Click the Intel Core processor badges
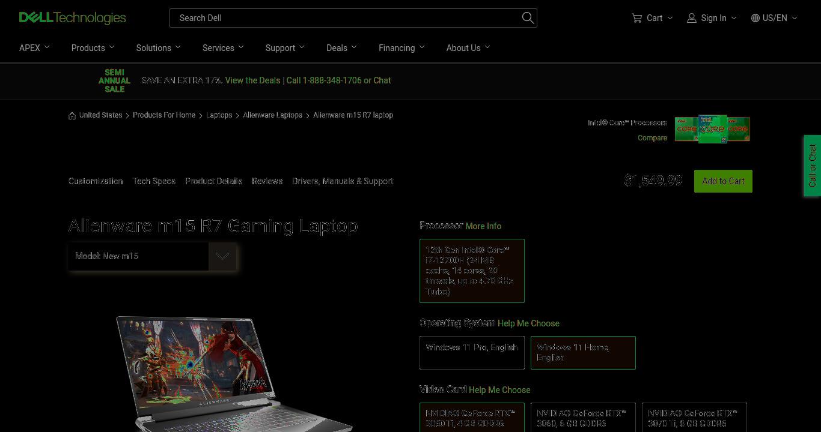This screenshot has height=432, width=821. [x=712, y=129]
